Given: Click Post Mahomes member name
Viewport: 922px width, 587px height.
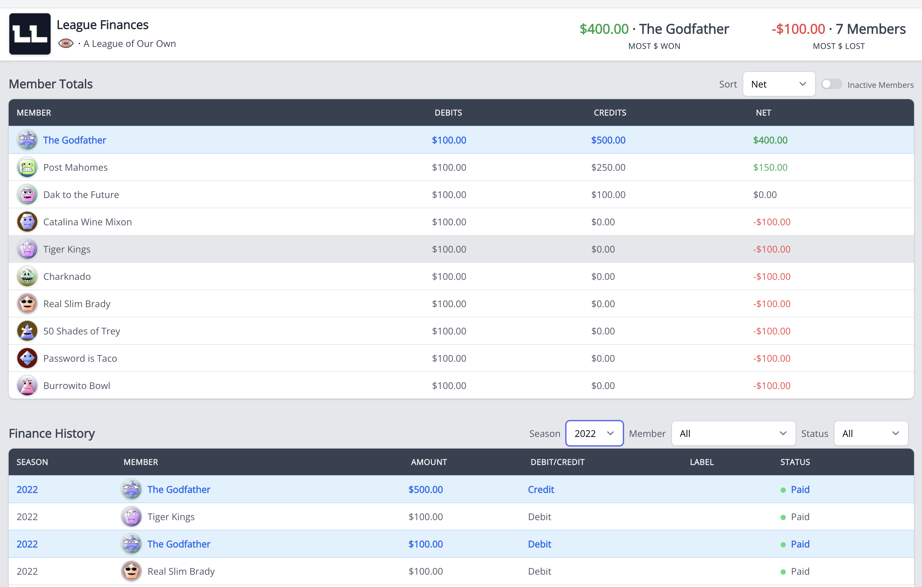Looking at the screenshot, I should [76, 167].
